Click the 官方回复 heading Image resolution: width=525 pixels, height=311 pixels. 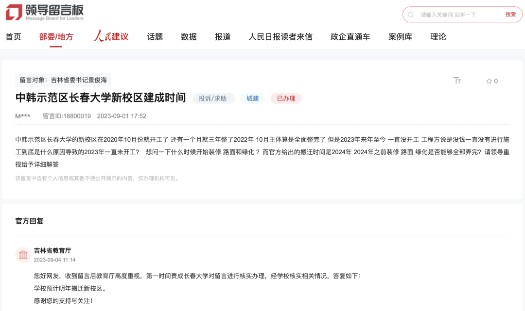pos(30,221)
